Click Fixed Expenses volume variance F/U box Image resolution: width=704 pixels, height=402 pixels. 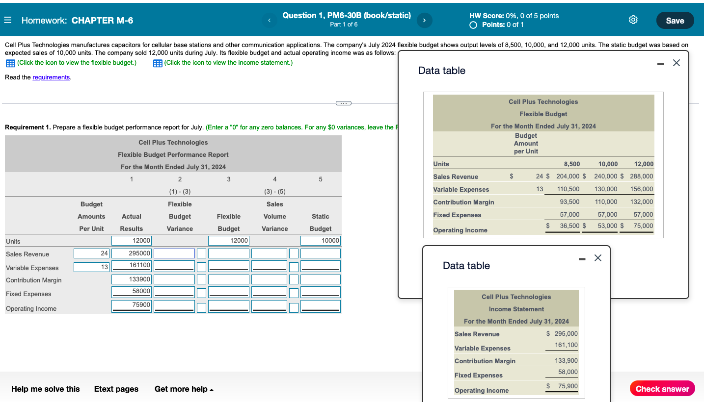294,293
